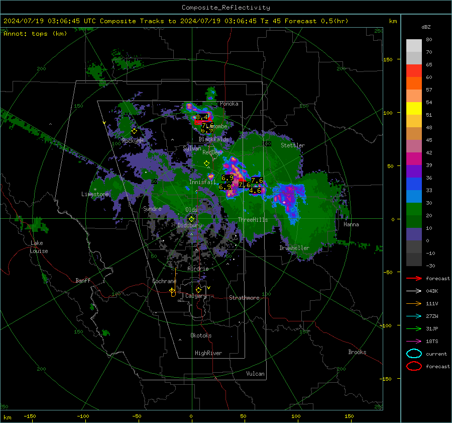This screenshot has height=423, width=452.
Task: Click the light gray 80 dBZ color swatch
Action: coord(414,46)
